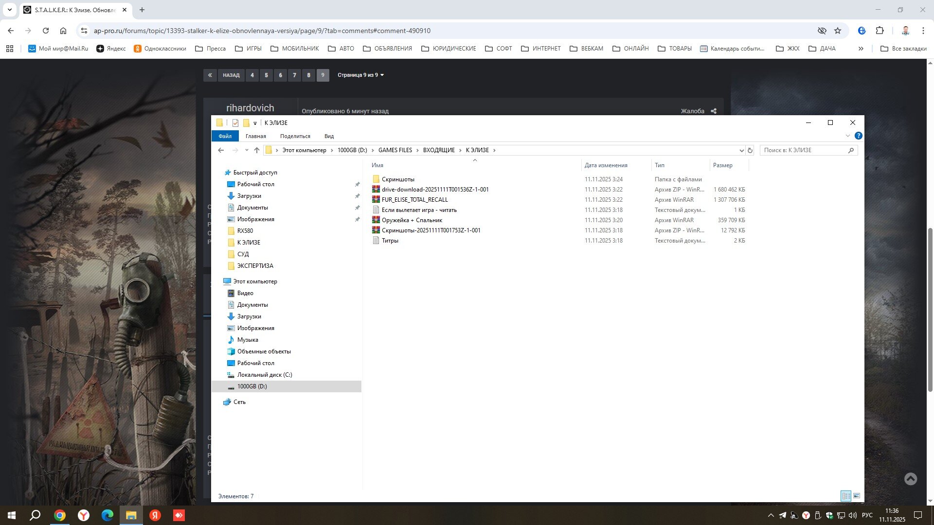The image size is (934, 525).
Task: Open the Страница 9 из 9 dropdown
Action: pos(360,75)
